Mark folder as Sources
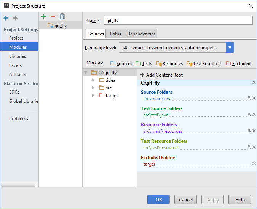 tap(121, 64)
